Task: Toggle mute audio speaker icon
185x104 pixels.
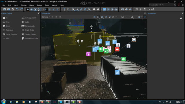Action: tap(123, 9)
